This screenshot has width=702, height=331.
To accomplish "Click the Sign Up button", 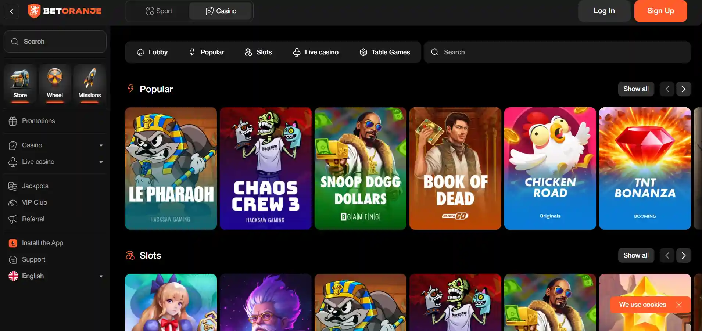I will 660,11.
